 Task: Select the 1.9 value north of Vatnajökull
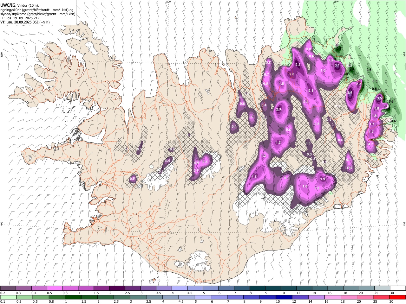point(323,179)
